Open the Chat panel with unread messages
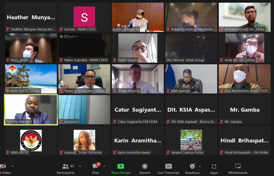This screenshot has width=274, height=176. coord(95,169)
